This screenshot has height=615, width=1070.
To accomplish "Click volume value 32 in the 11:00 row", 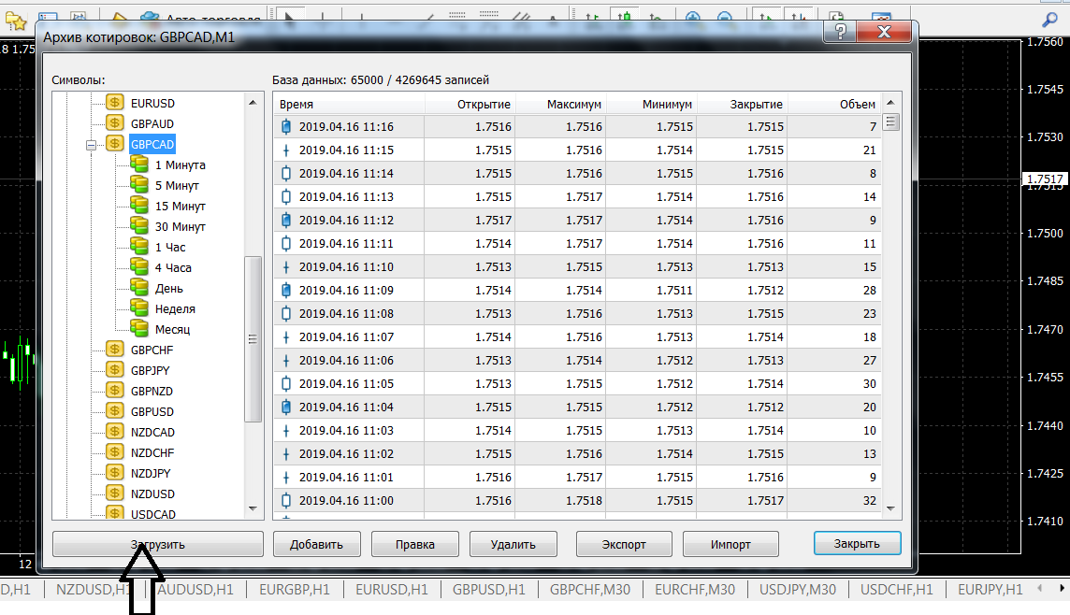I will 870,500.
